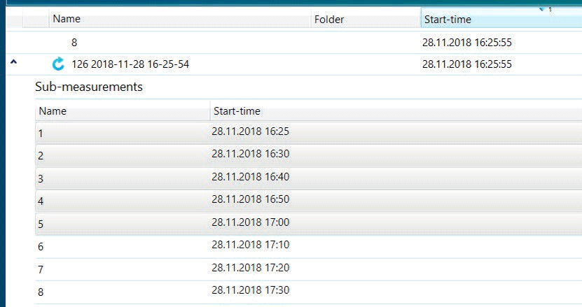Sort the main list by the Name column

67,20
